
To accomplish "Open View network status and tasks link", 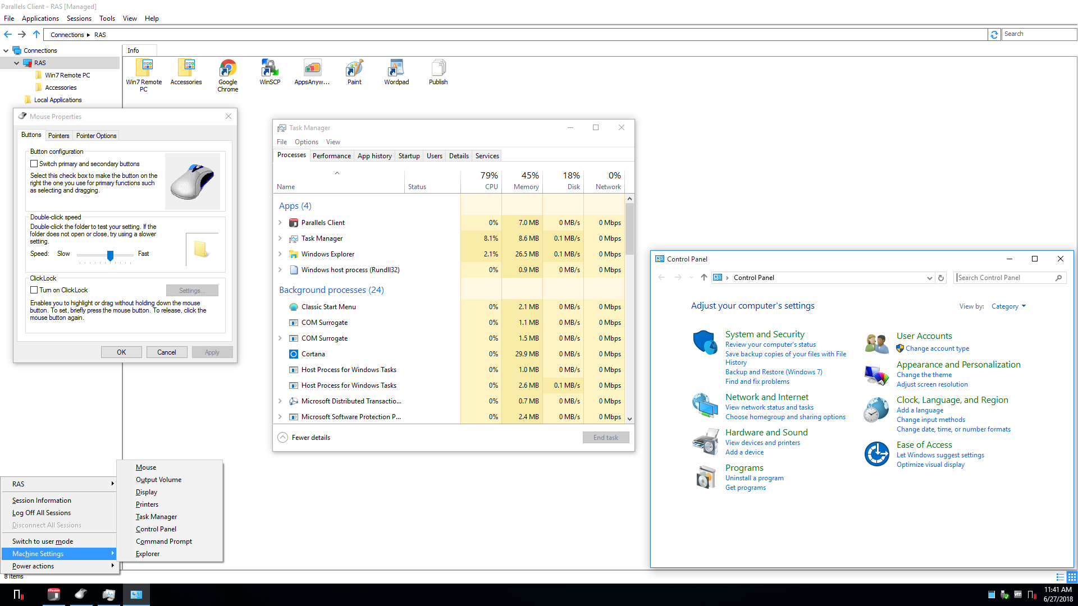I will (769, 407).
